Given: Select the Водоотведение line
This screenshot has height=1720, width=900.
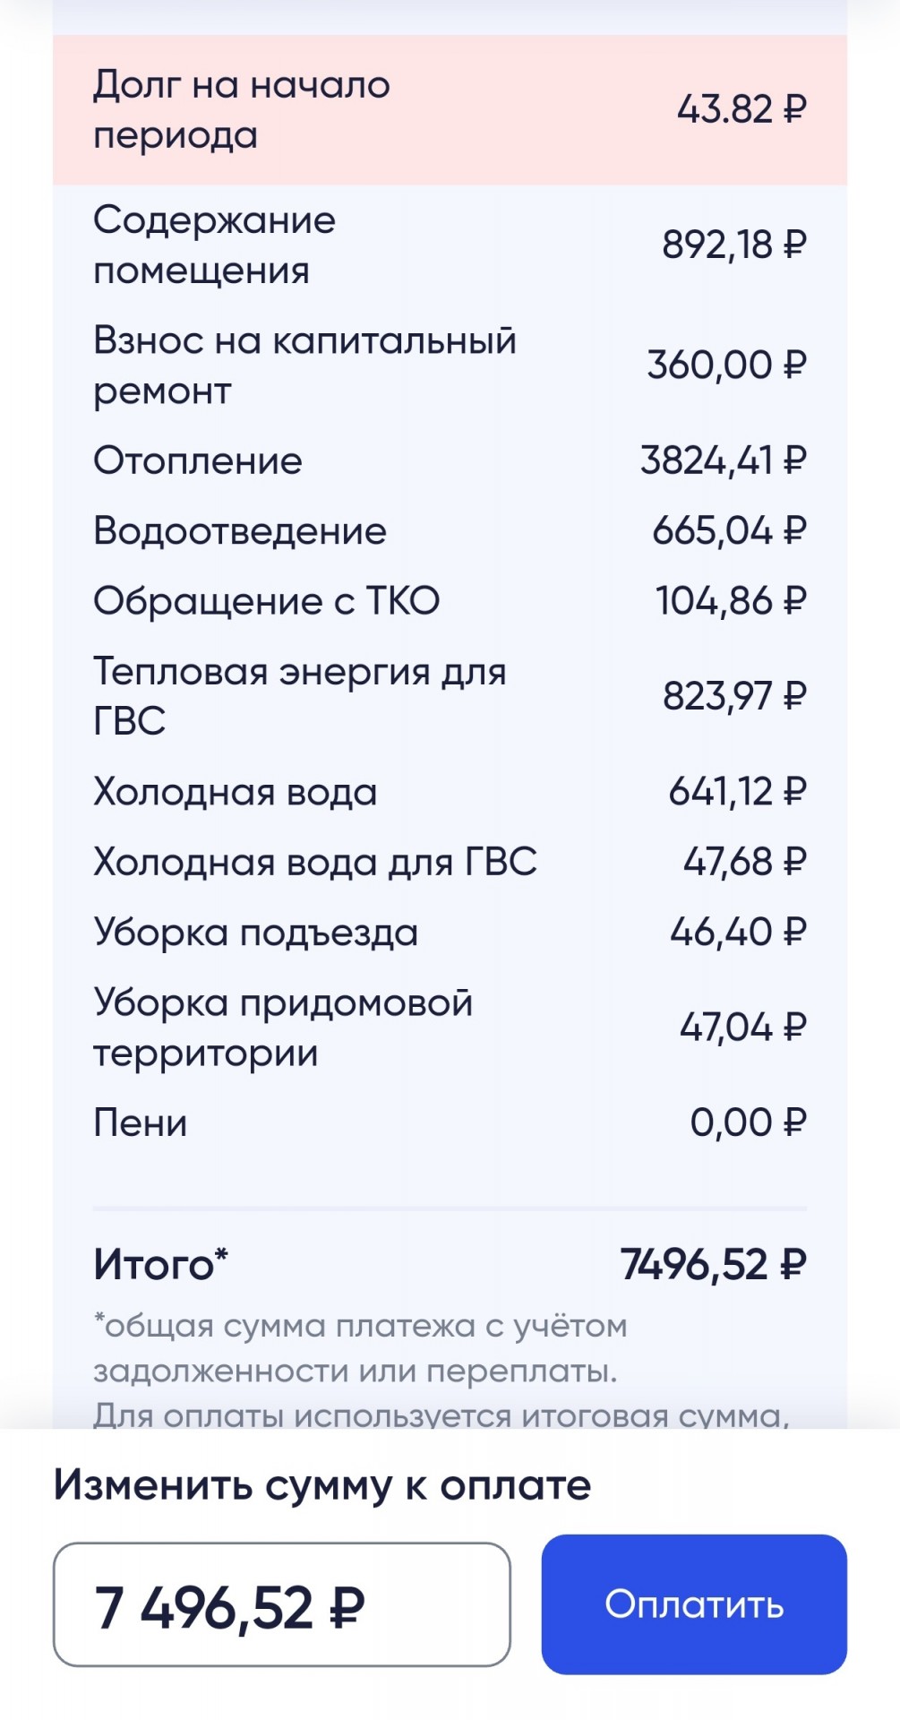Looking at the screenshot, I should pos(450,530).
